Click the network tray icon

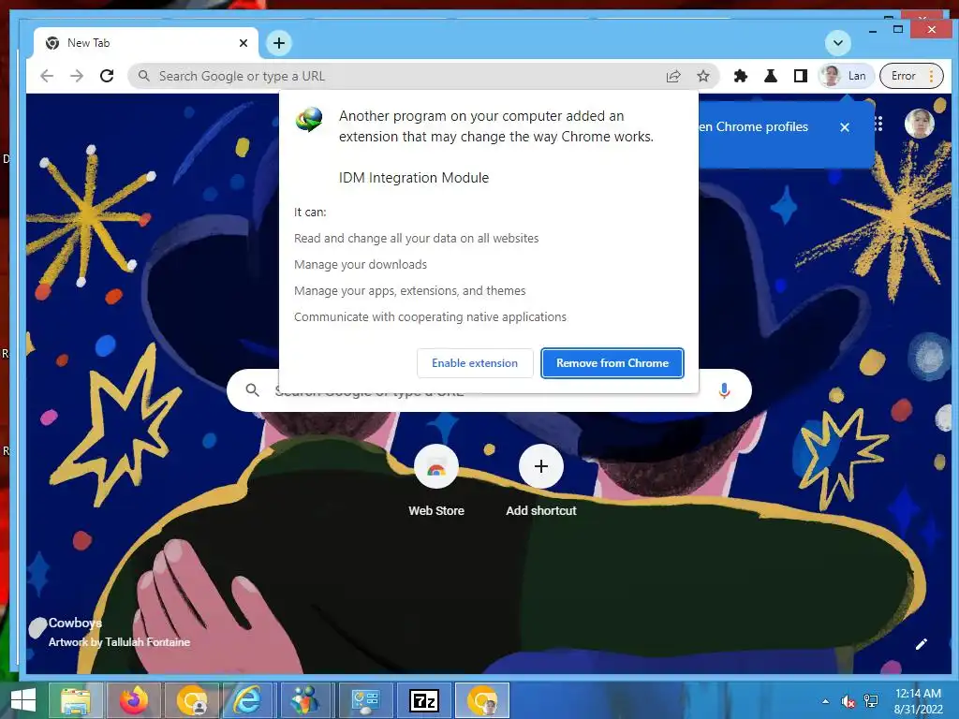(871, 701)
